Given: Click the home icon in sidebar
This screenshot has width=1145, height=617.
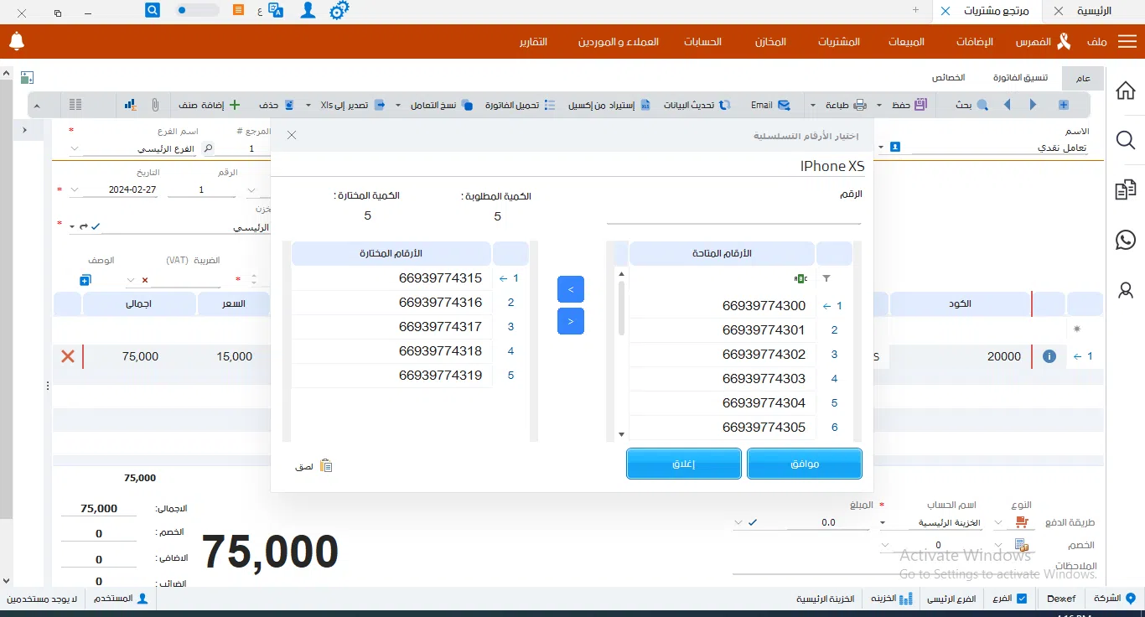Looking at the screenshot, I should tap(1126, 91).
